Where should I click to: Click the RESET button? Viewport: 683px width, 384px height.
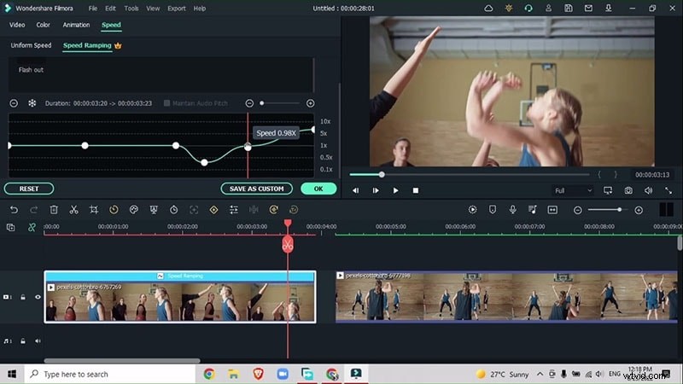[x=29, y=189]
